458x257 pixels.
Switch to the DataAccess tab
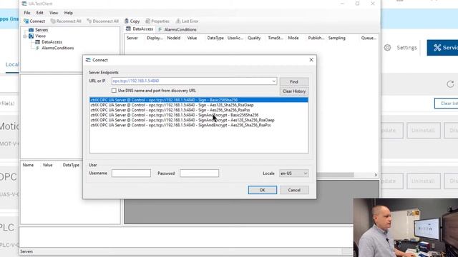point(140,29)
